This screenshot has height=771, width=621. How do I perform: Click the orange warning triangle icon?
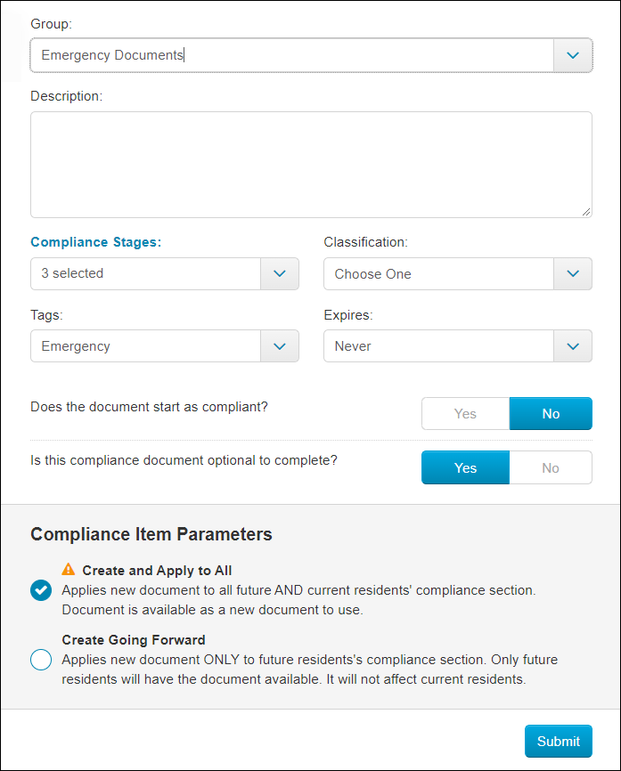pos(69,569)
